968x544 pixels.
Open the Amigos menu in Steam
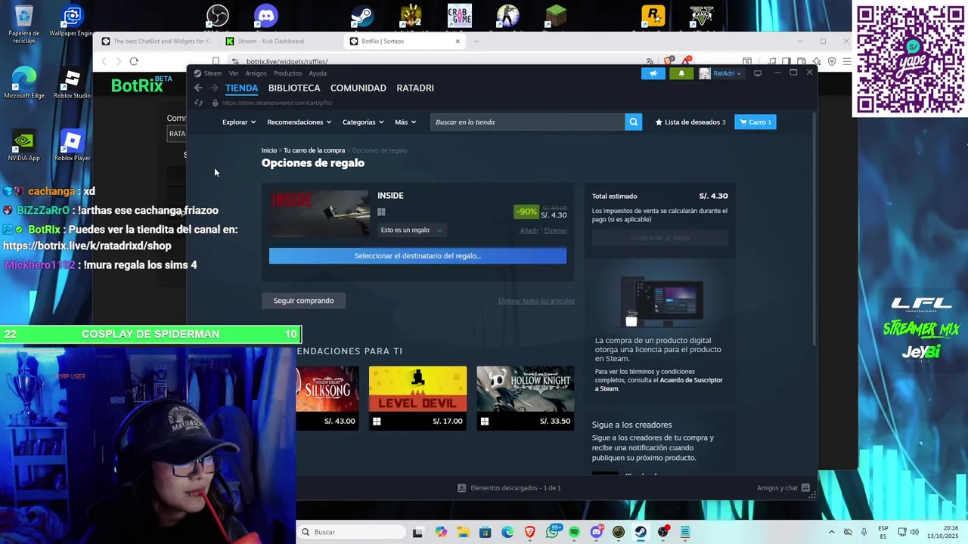(x=256, y=73)
